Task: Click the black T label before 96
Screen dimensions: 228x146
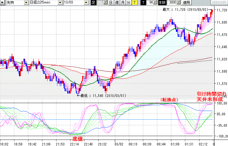Action: click(x=143, y=3)
